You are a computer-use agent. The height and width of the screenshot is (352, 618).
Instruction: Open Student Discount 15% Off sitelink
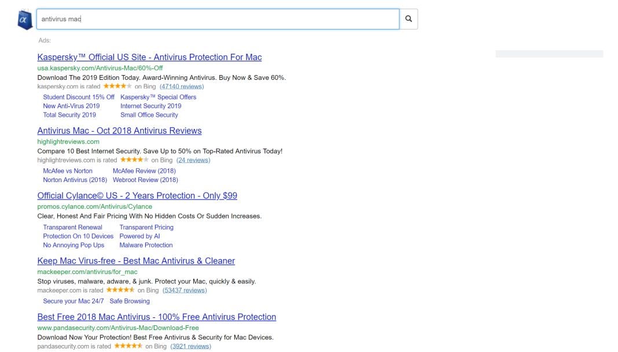pyautogui.click(x=79, y=97)
